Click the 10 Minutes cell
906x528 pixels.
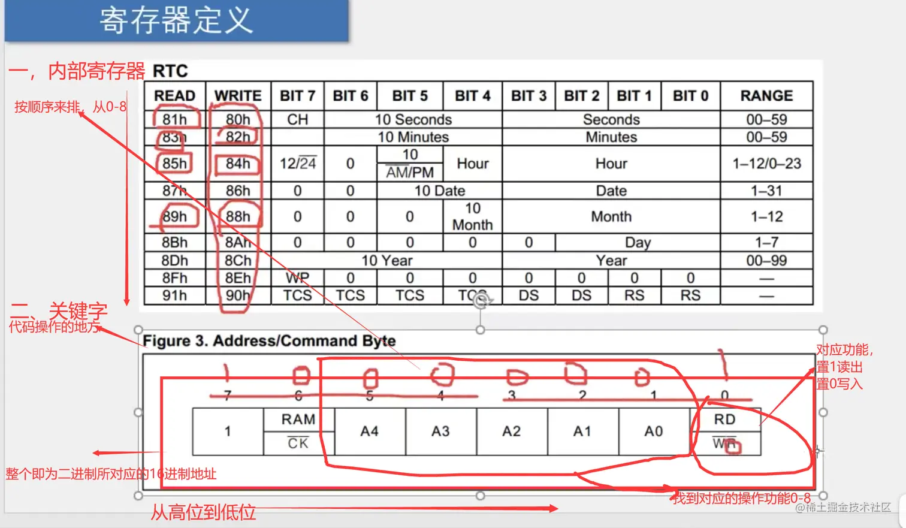(413, 137)
